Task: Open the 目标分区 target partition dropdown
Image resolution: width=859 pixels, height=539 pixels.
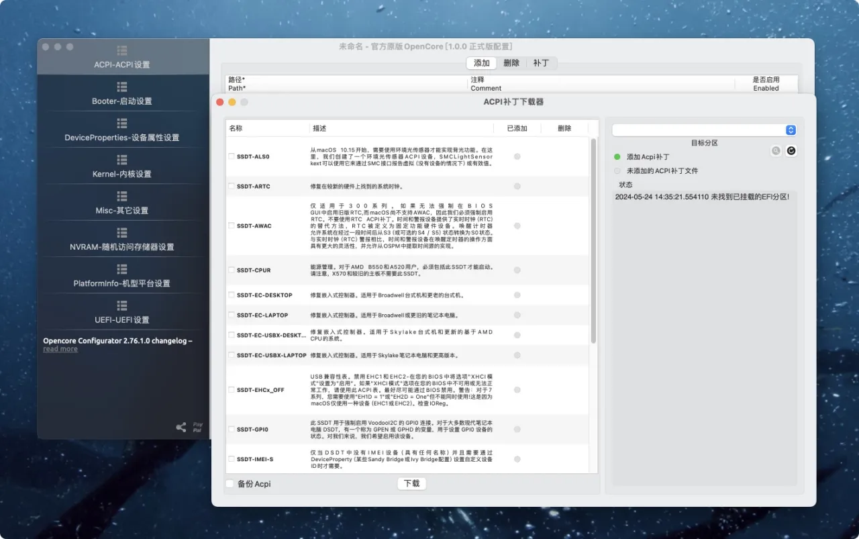Action: [x=704, y=130]
